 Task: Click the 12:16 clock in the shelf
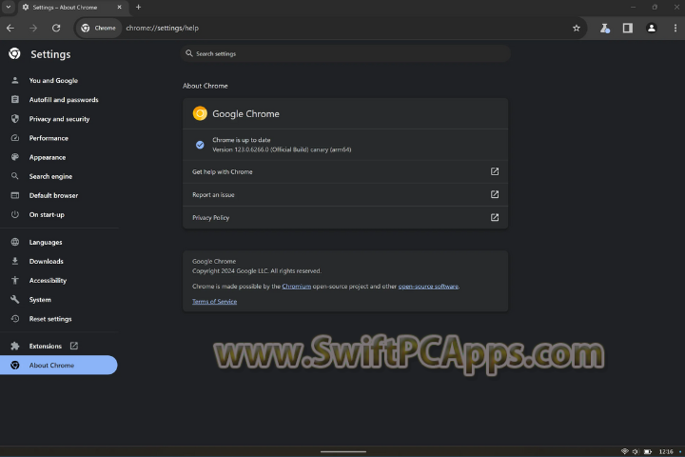[x=666, y=451]
